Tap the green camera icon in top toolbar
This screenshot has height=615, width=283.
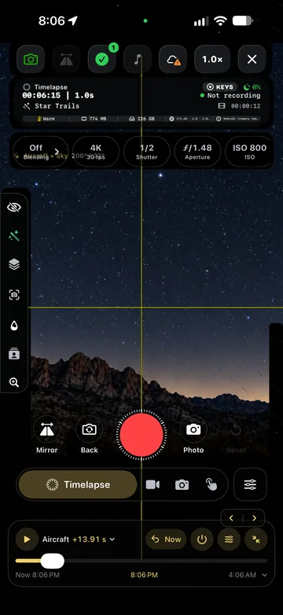(x=31, y=59)
